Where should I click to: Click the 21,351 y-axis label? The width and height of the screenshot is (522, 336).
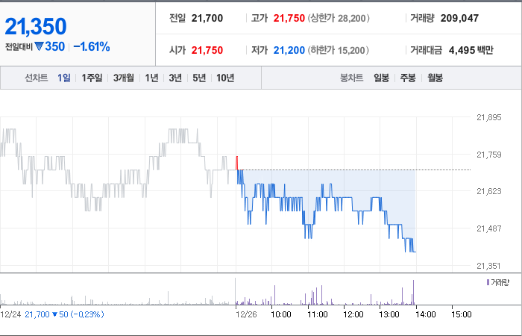tap(488, 266)
